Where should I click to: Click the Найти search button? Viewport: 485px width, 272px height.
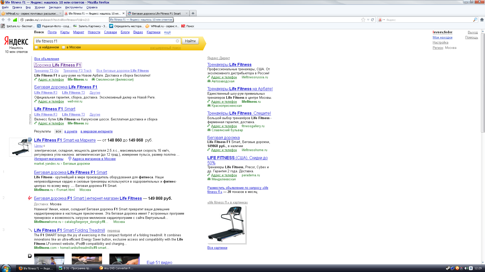(x=190, y=41)
